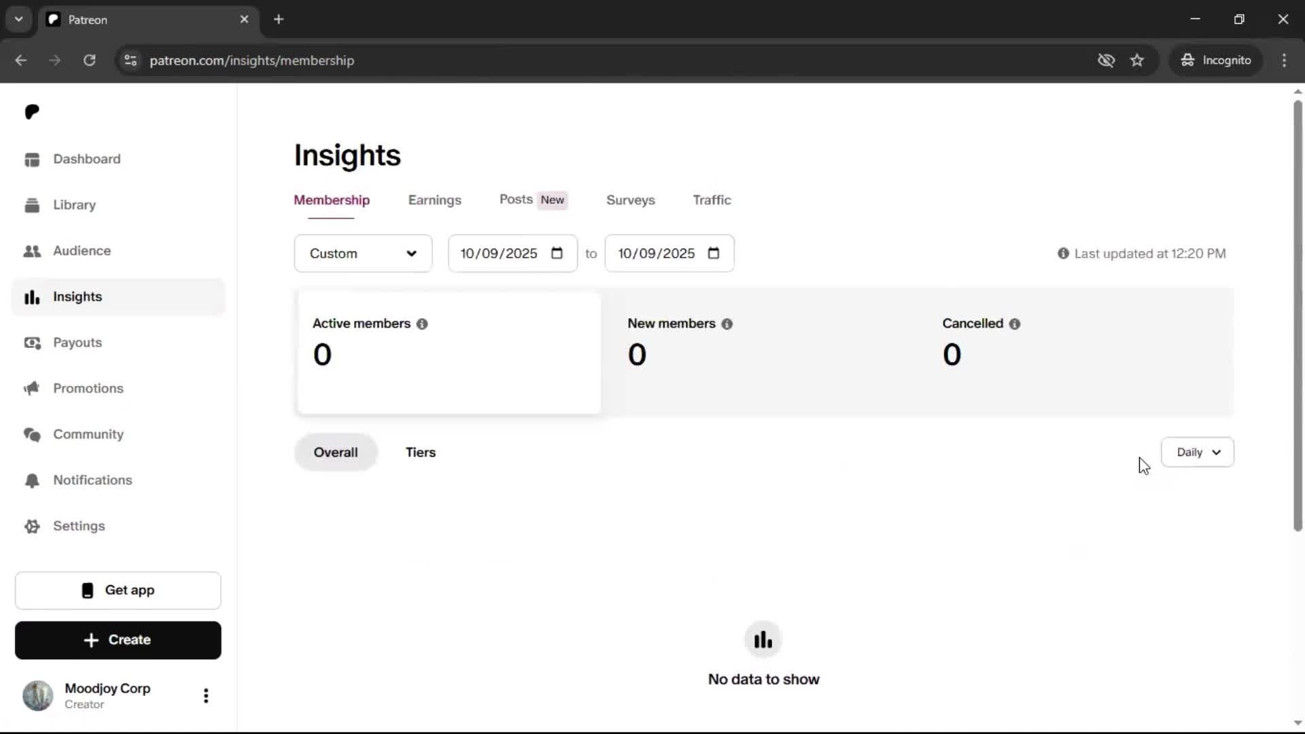Switch to the Traffic tab
The height and width of the screenshot is (734, 1305).
pos(712,200)
